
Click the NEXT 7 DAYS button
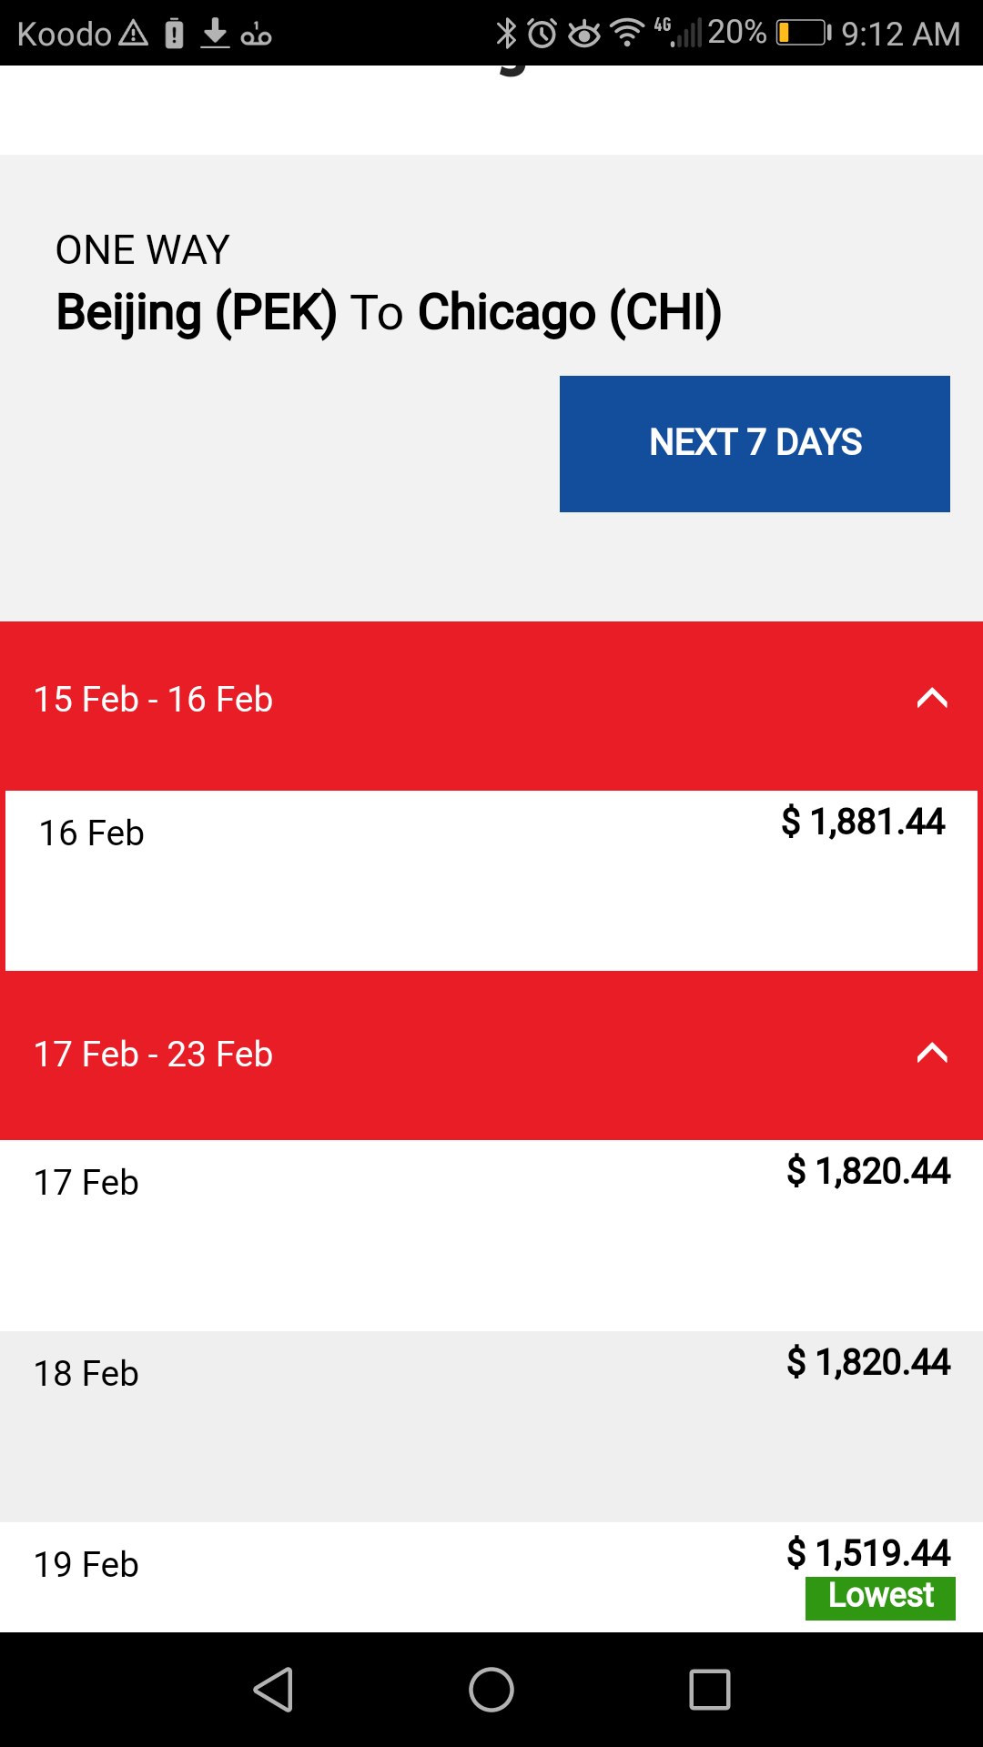(x=755, y=444)
